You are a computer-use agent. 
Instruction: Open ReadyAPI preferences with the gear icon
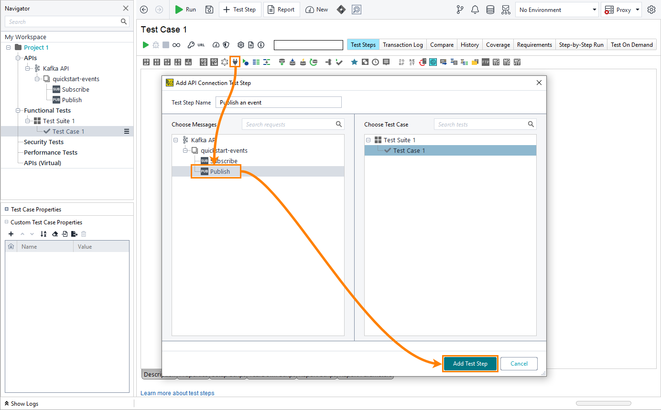point(651,9)
